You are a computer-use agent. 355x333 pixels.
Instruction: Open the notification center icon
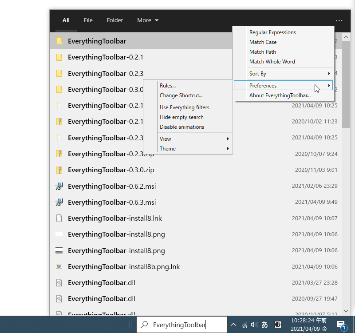point(342,325)
